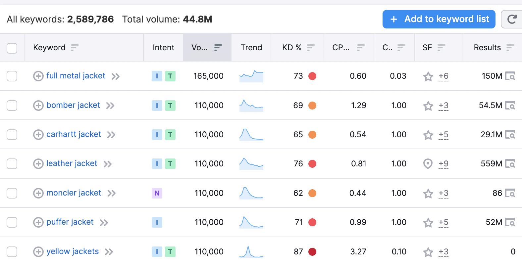Screen dimensions: 522x266
Task: Check the bomber jacket row
Action: pos(12,106)
